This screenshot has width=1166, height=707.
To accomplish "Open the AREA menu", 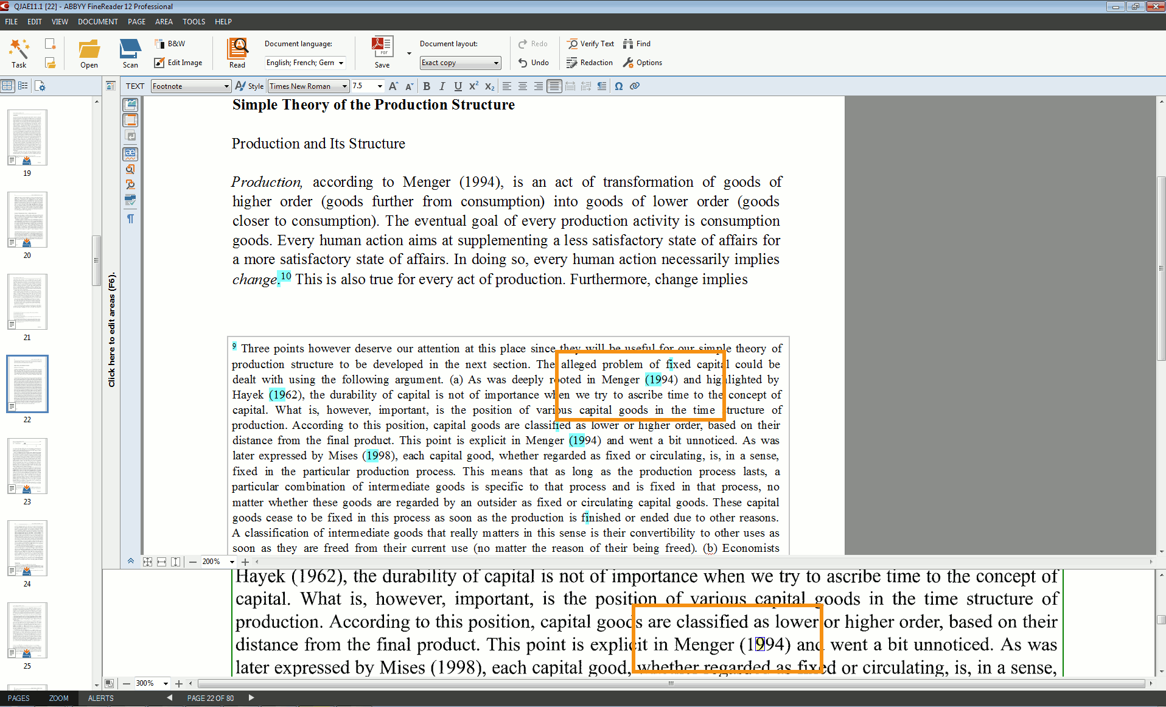I will pyautogui.click(x=164, y=22).
